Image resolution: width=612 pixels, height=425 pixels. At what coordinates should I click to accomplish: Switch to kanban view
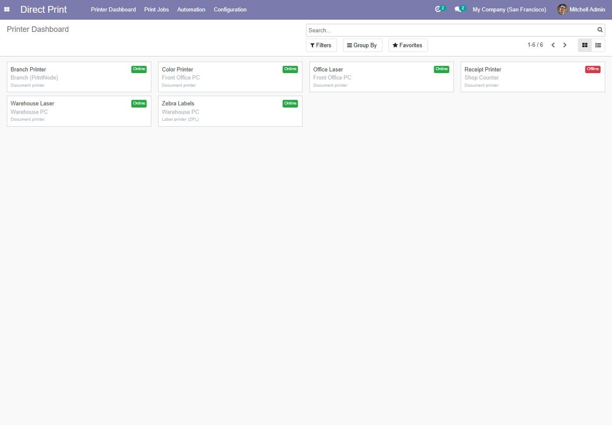[x=584, y=45]
